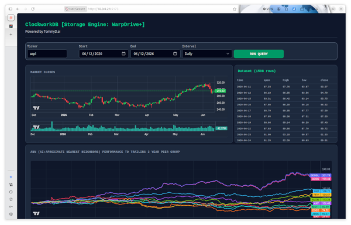Screen dimensions: 351x225
Task: Add a new tab with plus icon
Action: click(x=11, y=35)
